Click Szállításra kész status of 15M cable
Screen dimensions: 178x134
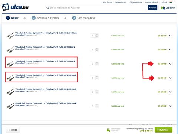click(x=118, y=78)
